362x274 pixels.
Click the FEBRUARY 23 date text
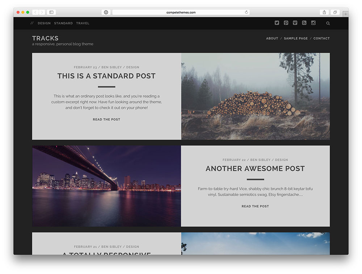(85, 67)
